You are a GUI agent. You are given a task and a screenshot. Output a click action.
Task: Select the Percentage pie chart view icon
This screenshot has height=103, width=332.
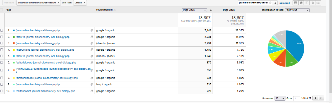(x=301, y=3)
